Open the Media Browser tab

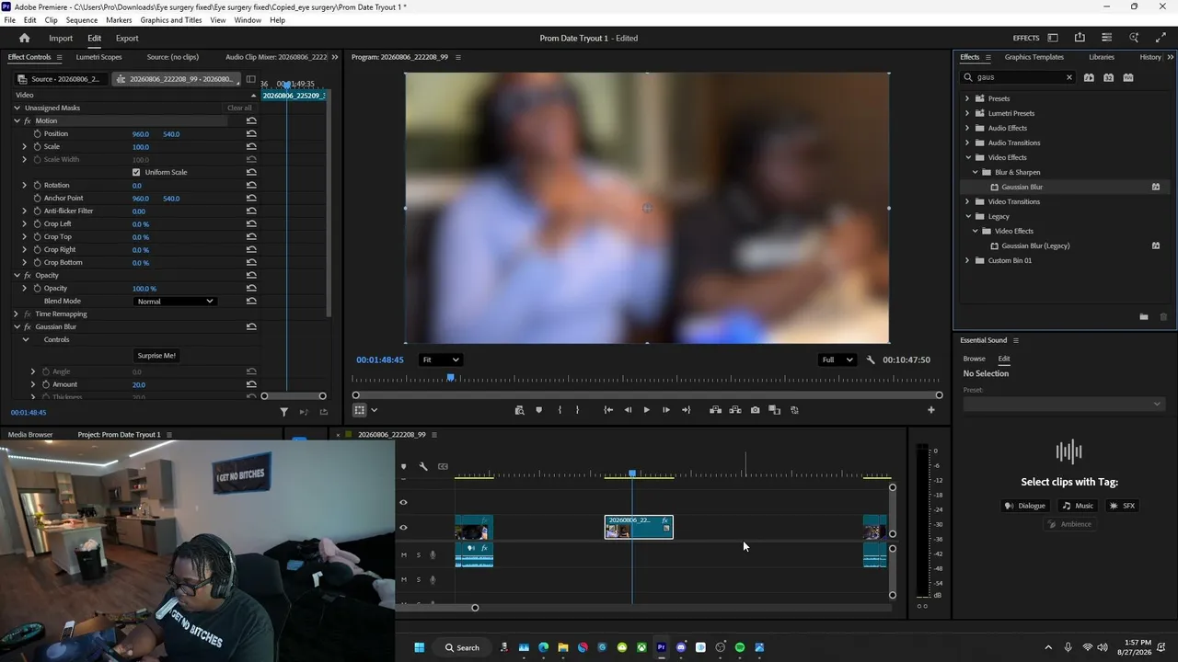pos(30,435)
